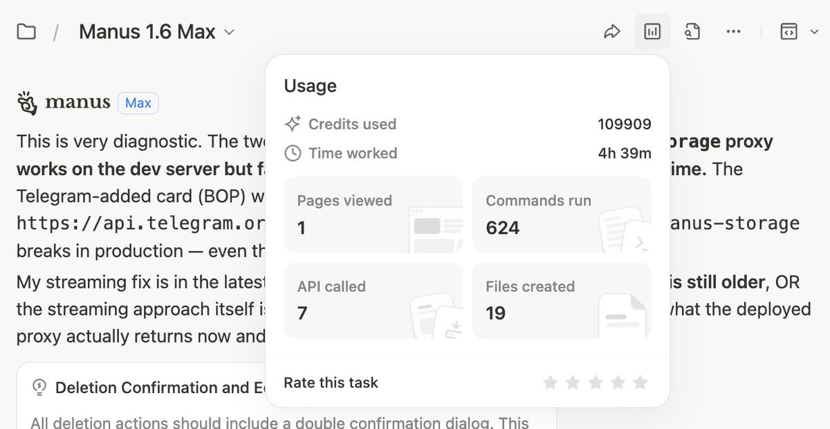Open the file search document icon
The width and height of the screenshot is (830, 429).
tap(692, 32)
